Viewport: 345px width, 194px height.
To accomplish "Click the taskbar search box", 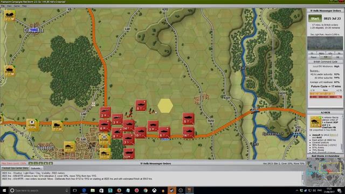I will [39, 190].
